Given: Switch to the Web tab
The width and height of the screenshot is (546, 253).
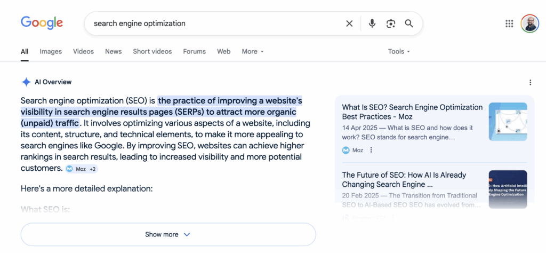Looking at the screenshot, I should [223, 52].
